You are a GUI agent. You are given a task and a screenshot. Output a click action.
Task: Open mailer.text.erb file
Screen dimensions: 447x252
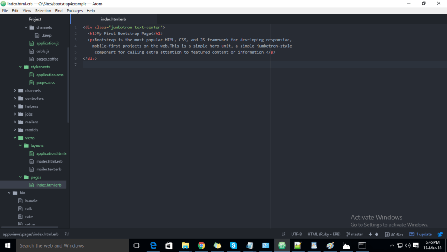pyautogui.click(x=49, y=170)
